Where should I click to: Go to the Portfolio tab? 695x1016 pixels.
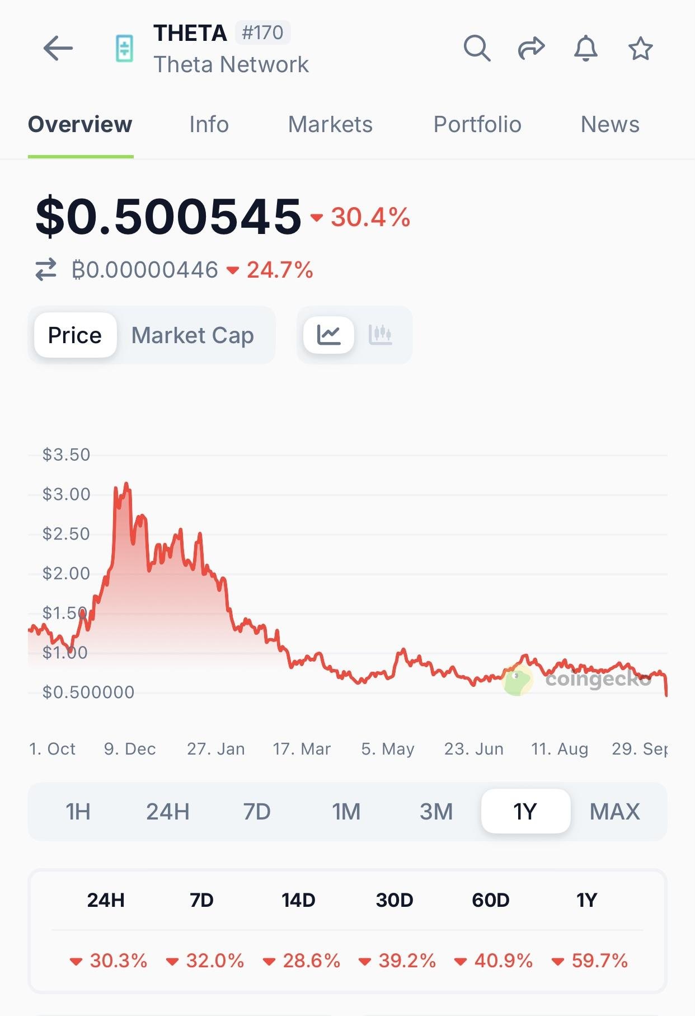tap(477, 125)
